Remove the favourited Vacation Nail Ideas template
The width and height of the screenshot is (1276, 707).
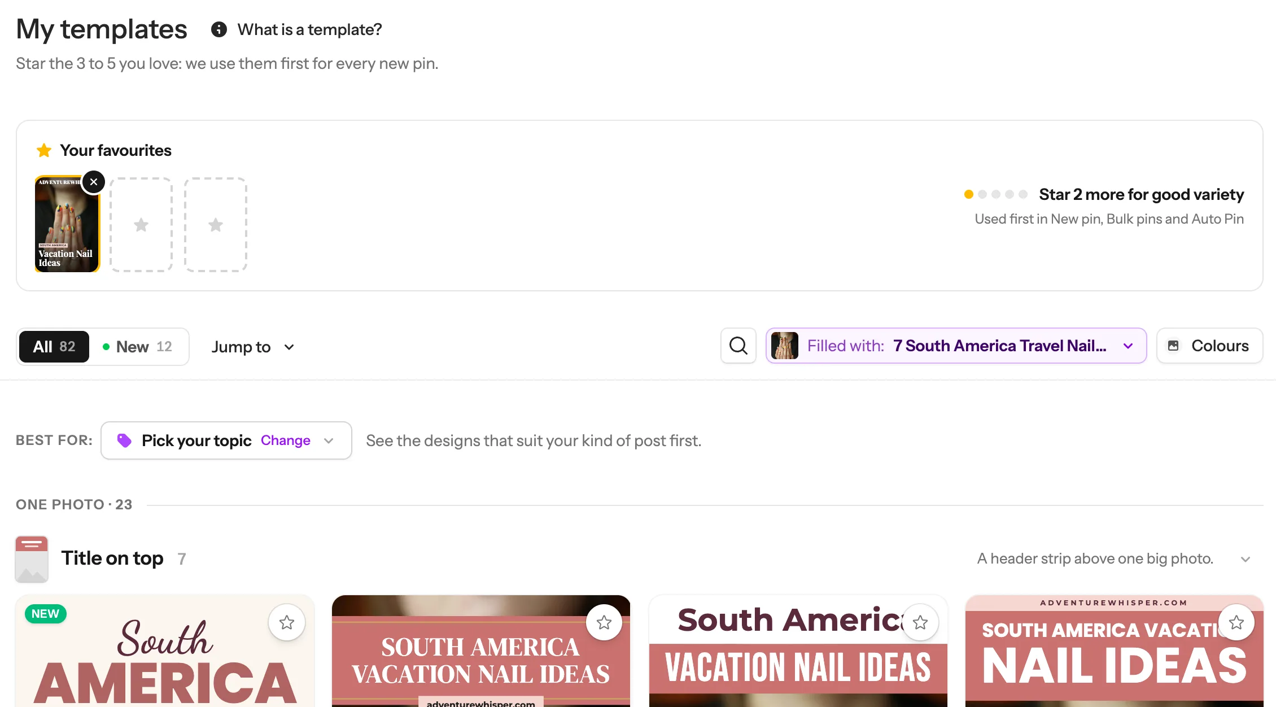pyautogui.click(x=94, y=182)
